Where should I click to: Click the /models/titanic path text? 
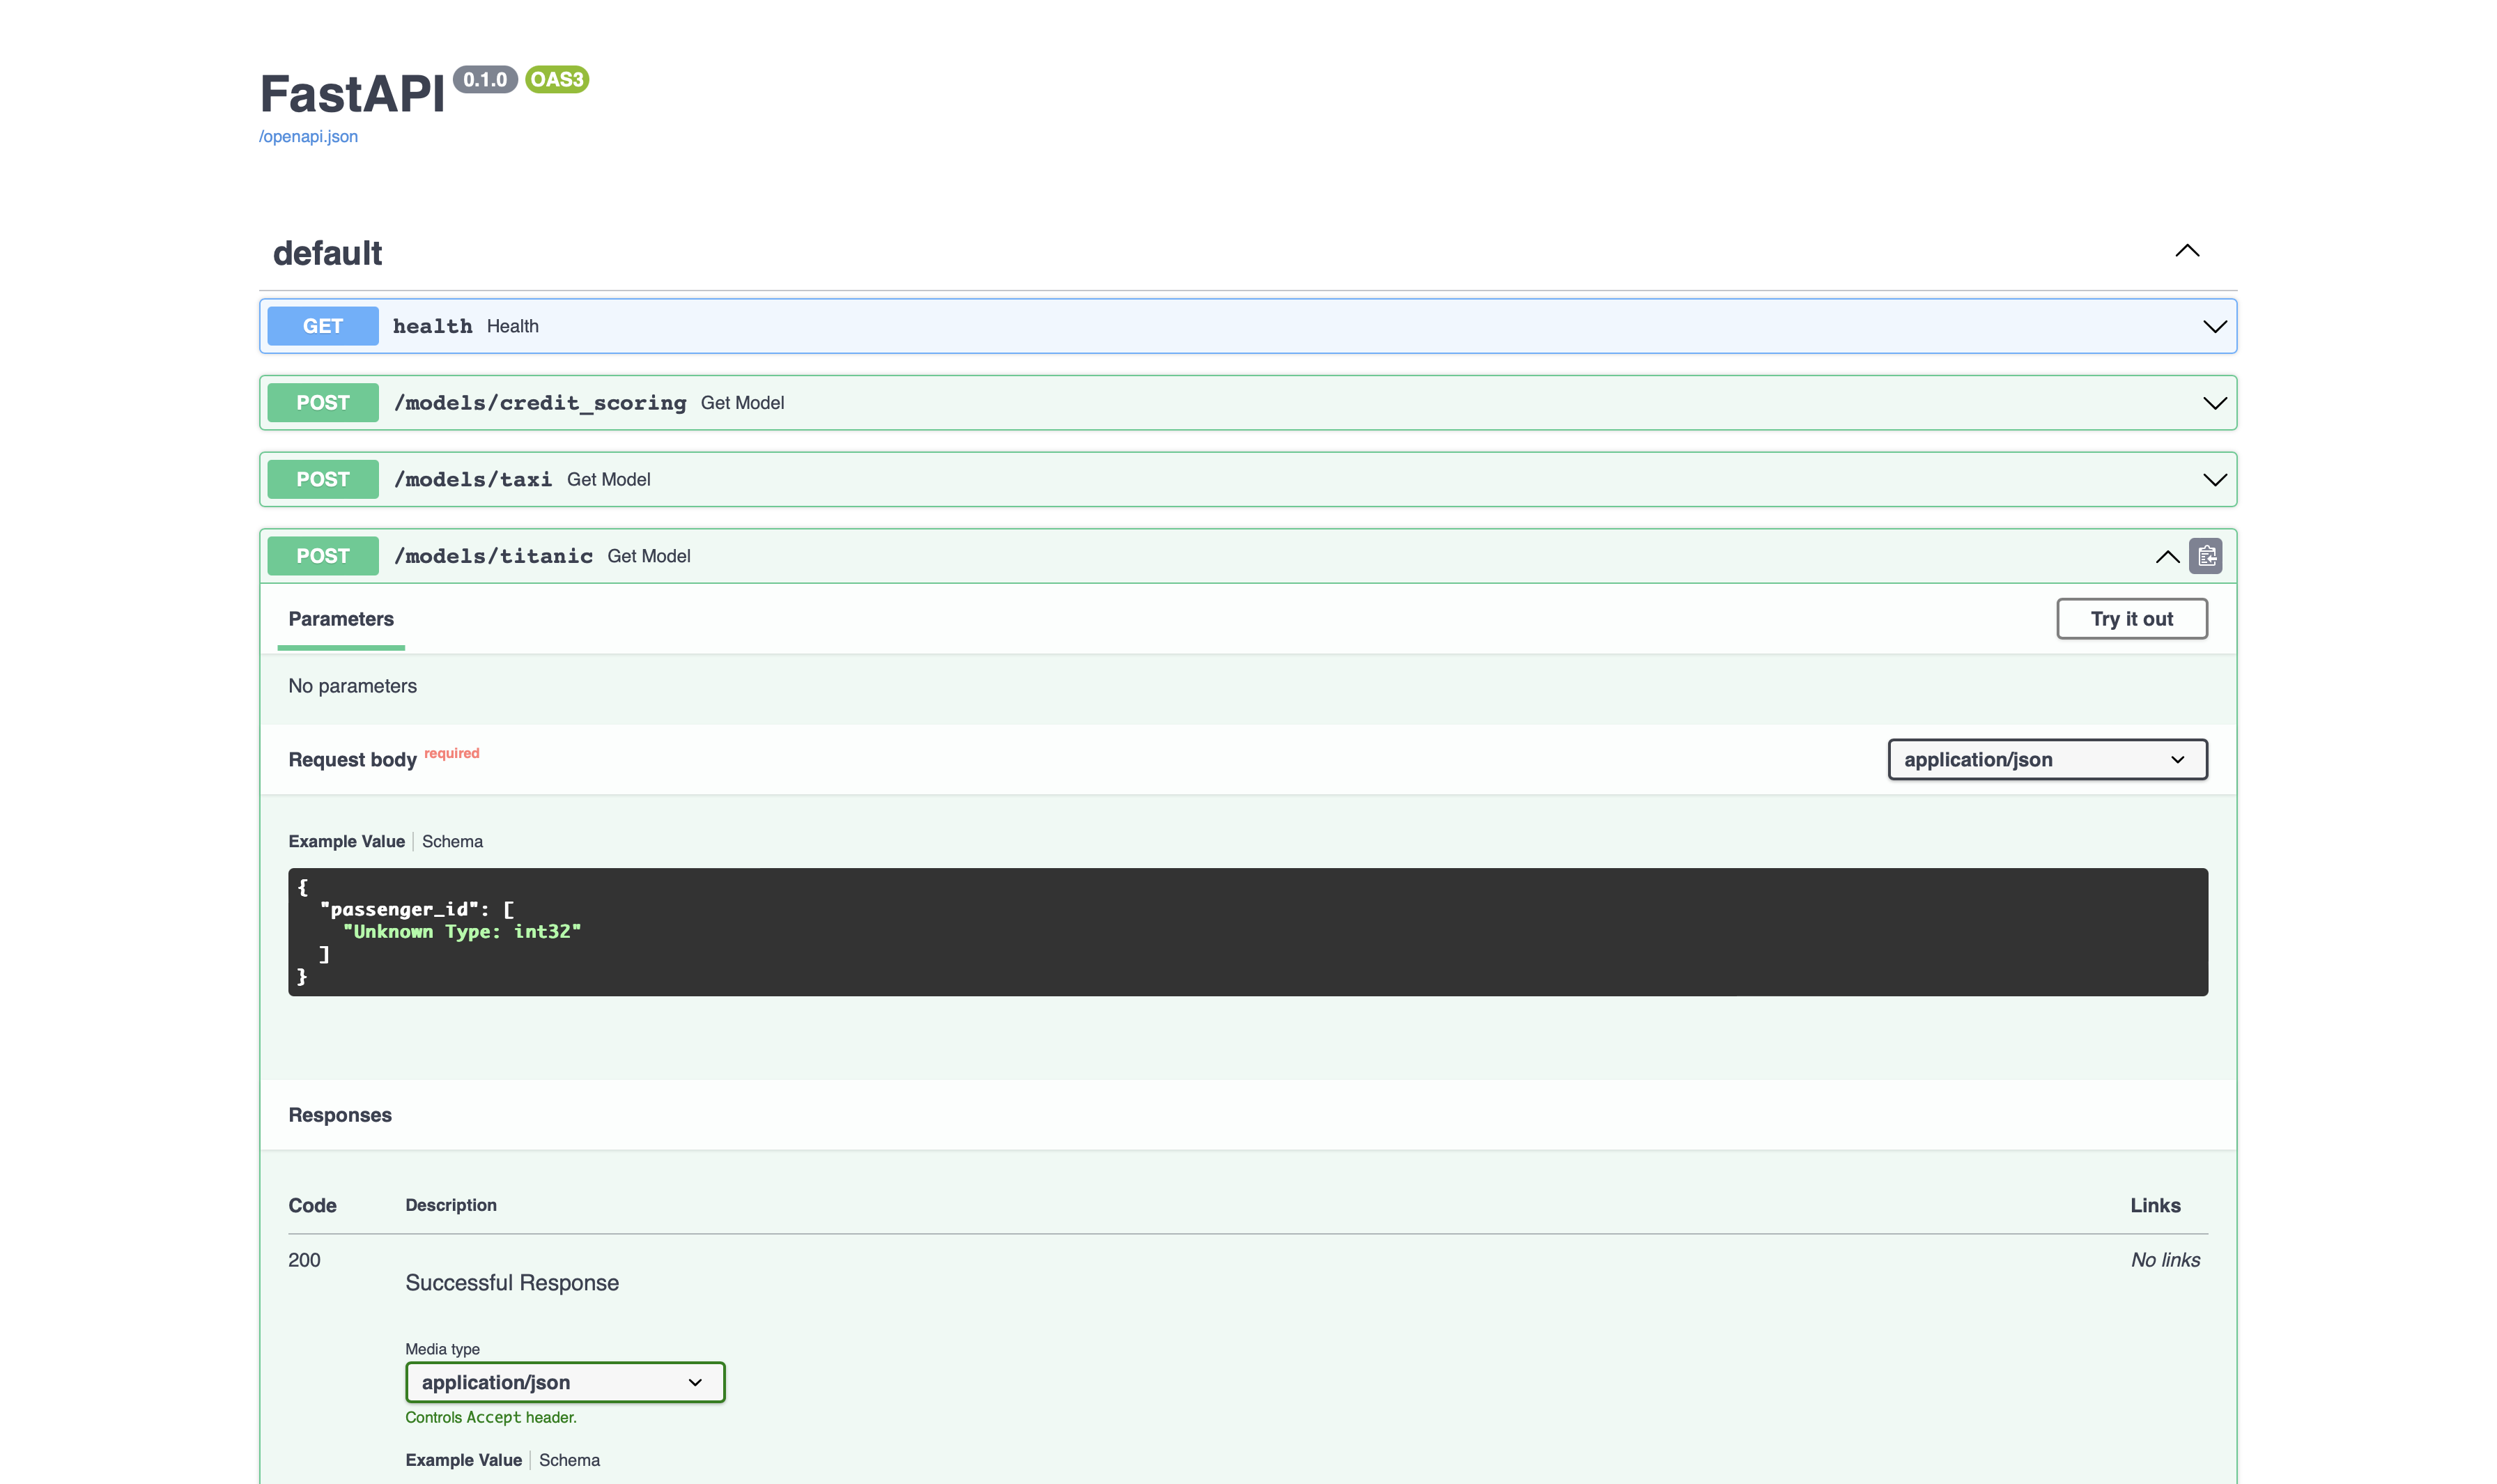[493, 556]
